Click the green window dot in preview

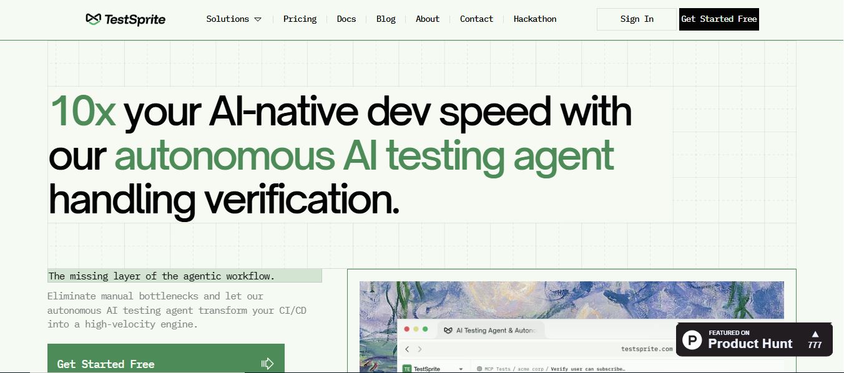(425, 329)
